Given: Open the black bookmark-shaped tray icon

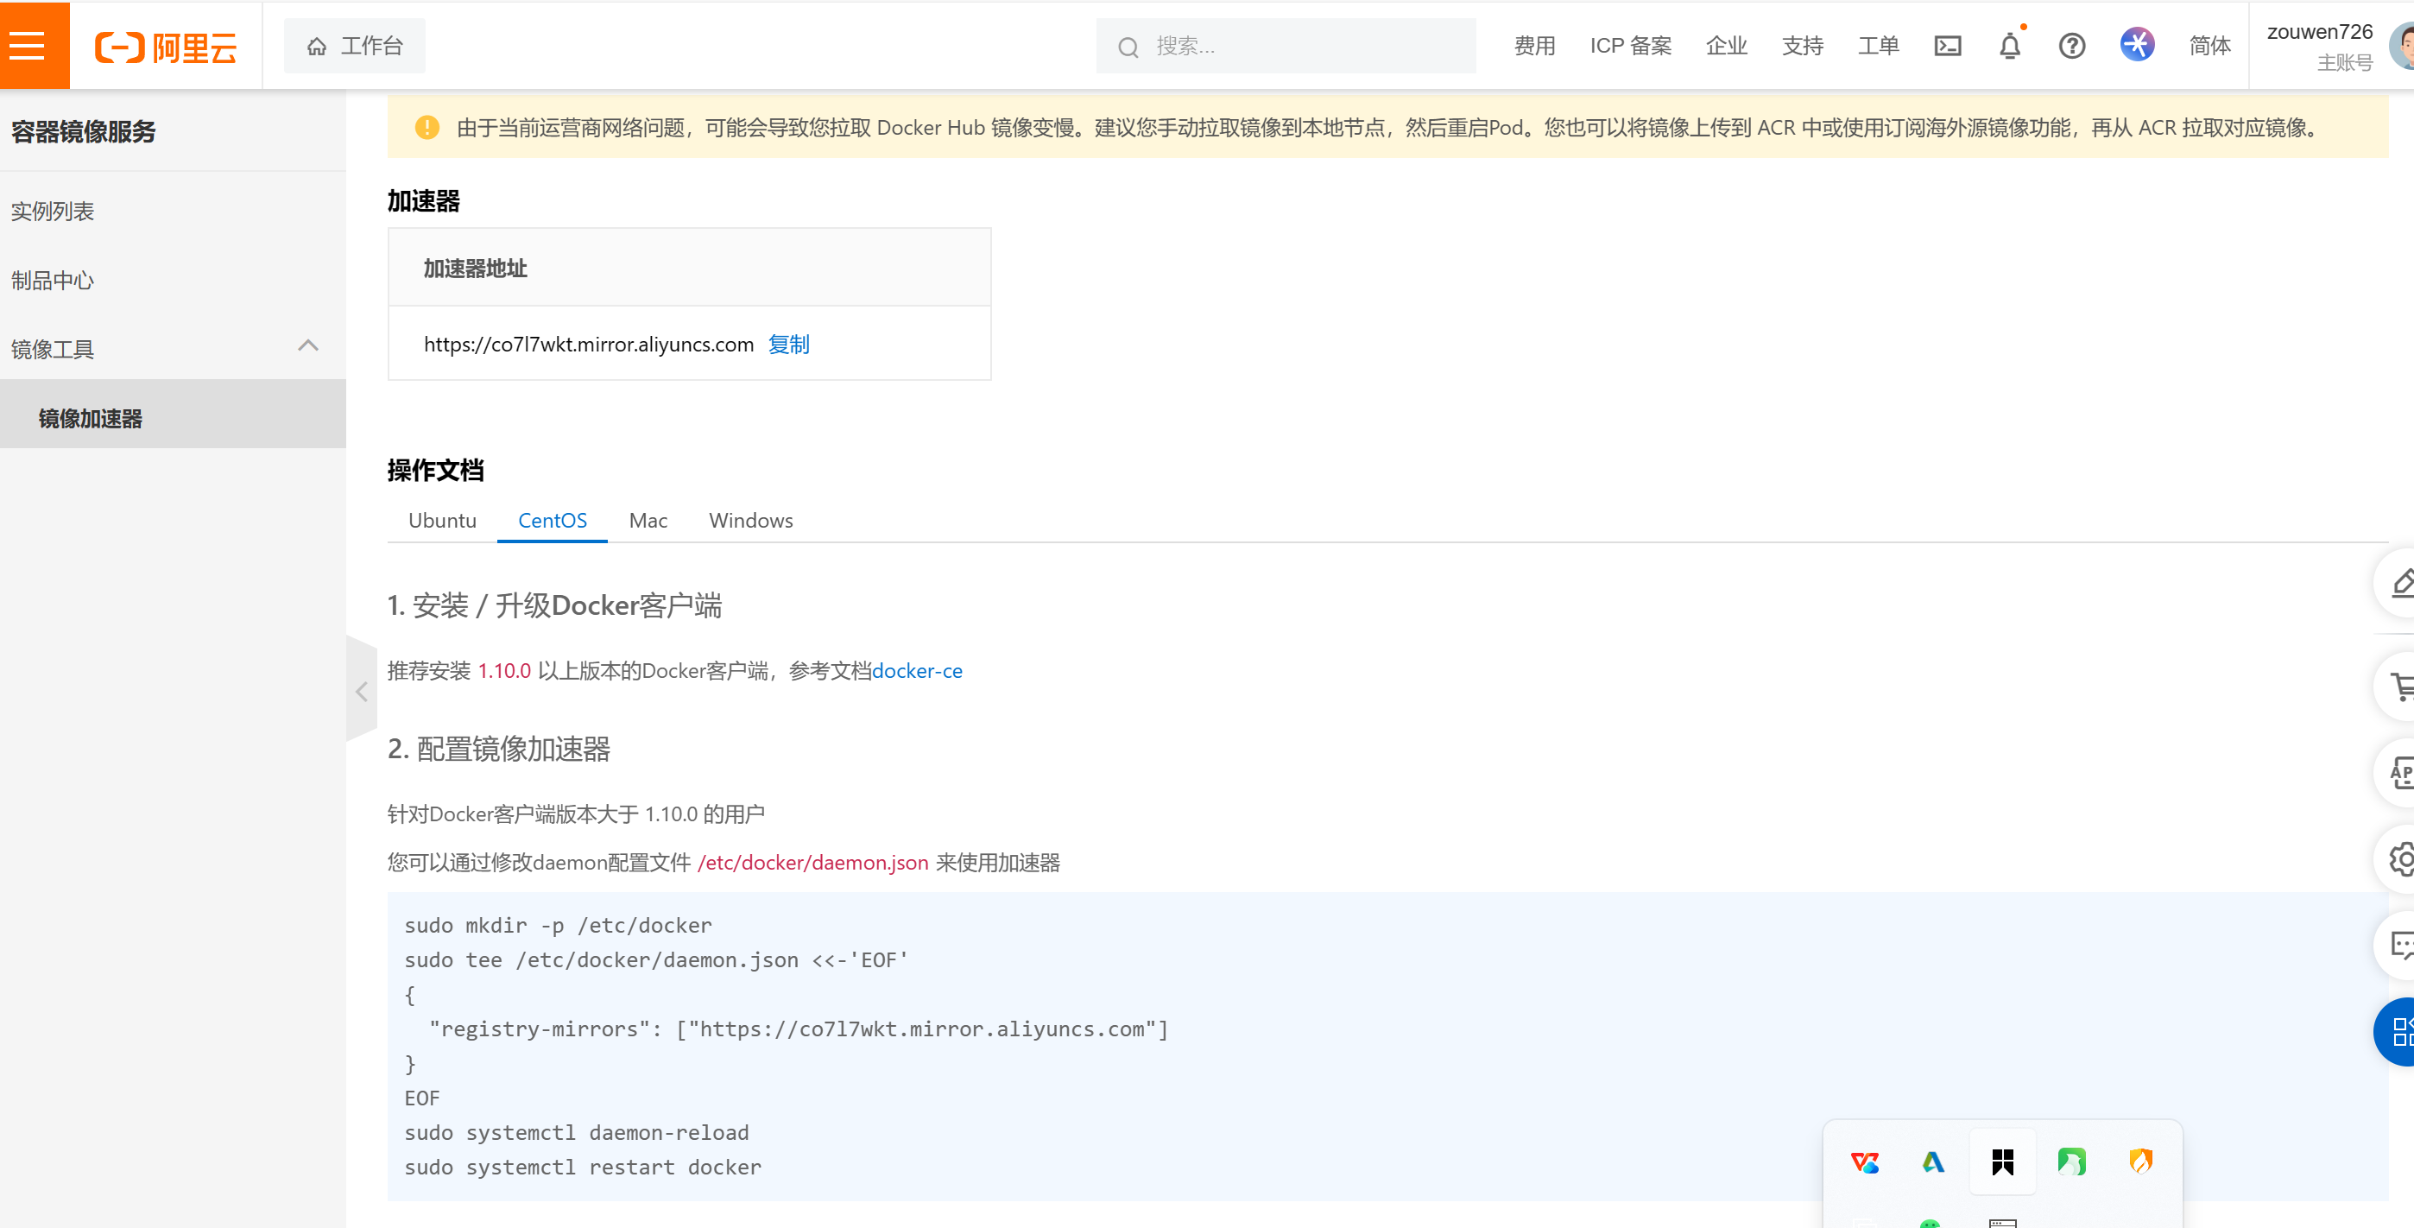Looking at the screenshot, I should [2003, 1162].
